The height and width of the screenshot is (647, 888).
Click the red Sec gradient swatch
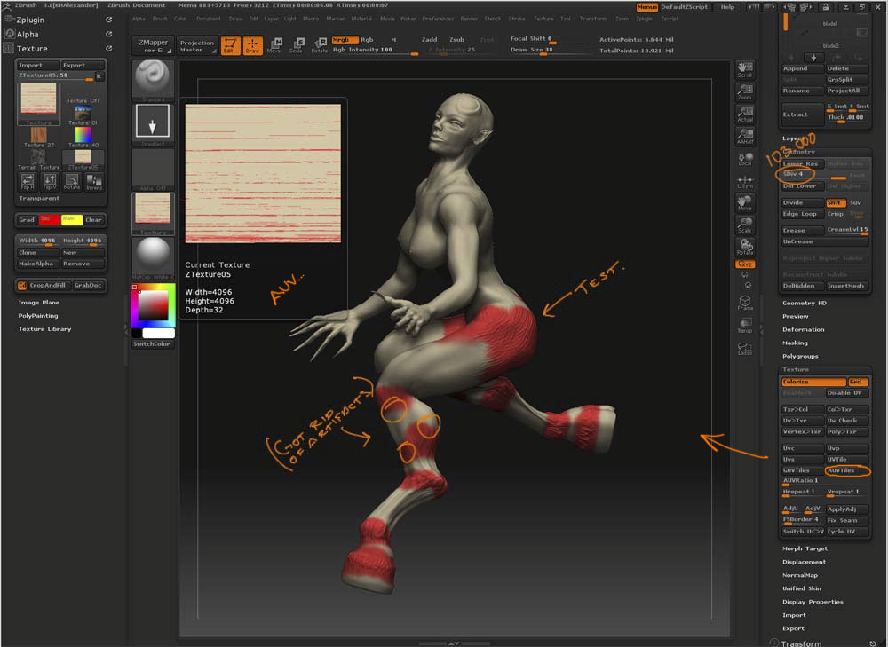tap(49, 219)
